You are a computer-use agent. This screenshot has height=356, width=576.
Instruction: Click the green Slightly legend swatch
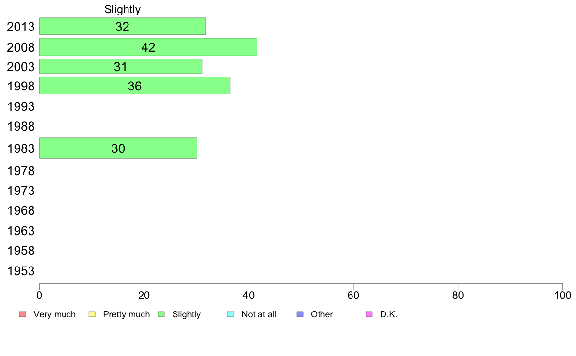(161, 314)
